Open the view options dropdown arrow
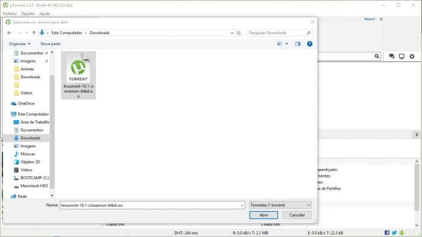The width and height of the screenshot is (422, 237). click(x=286, y=44)
